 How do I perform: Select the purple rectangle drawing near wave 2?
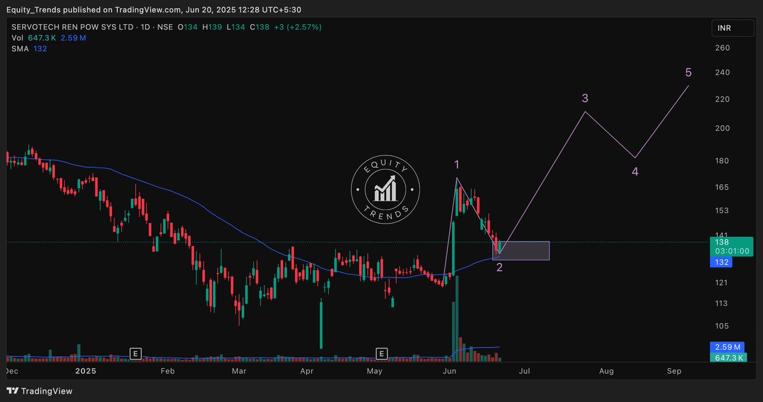(521, 251)
